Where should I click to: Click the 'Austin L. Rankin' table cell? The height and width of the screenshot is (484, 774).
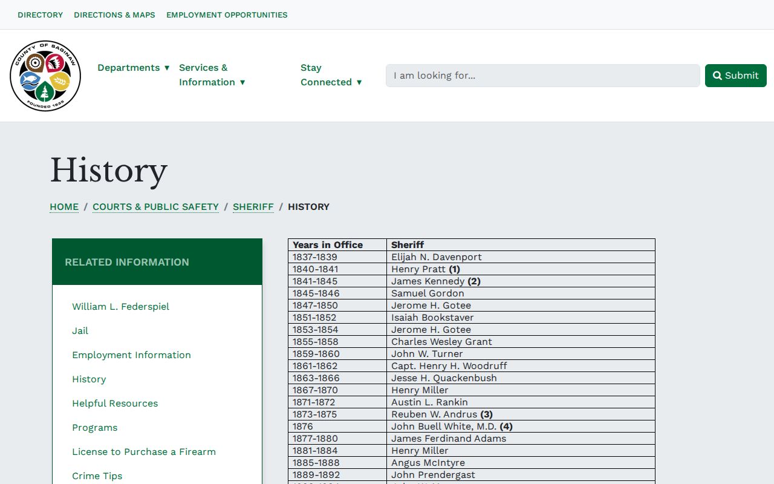[521, 402]
